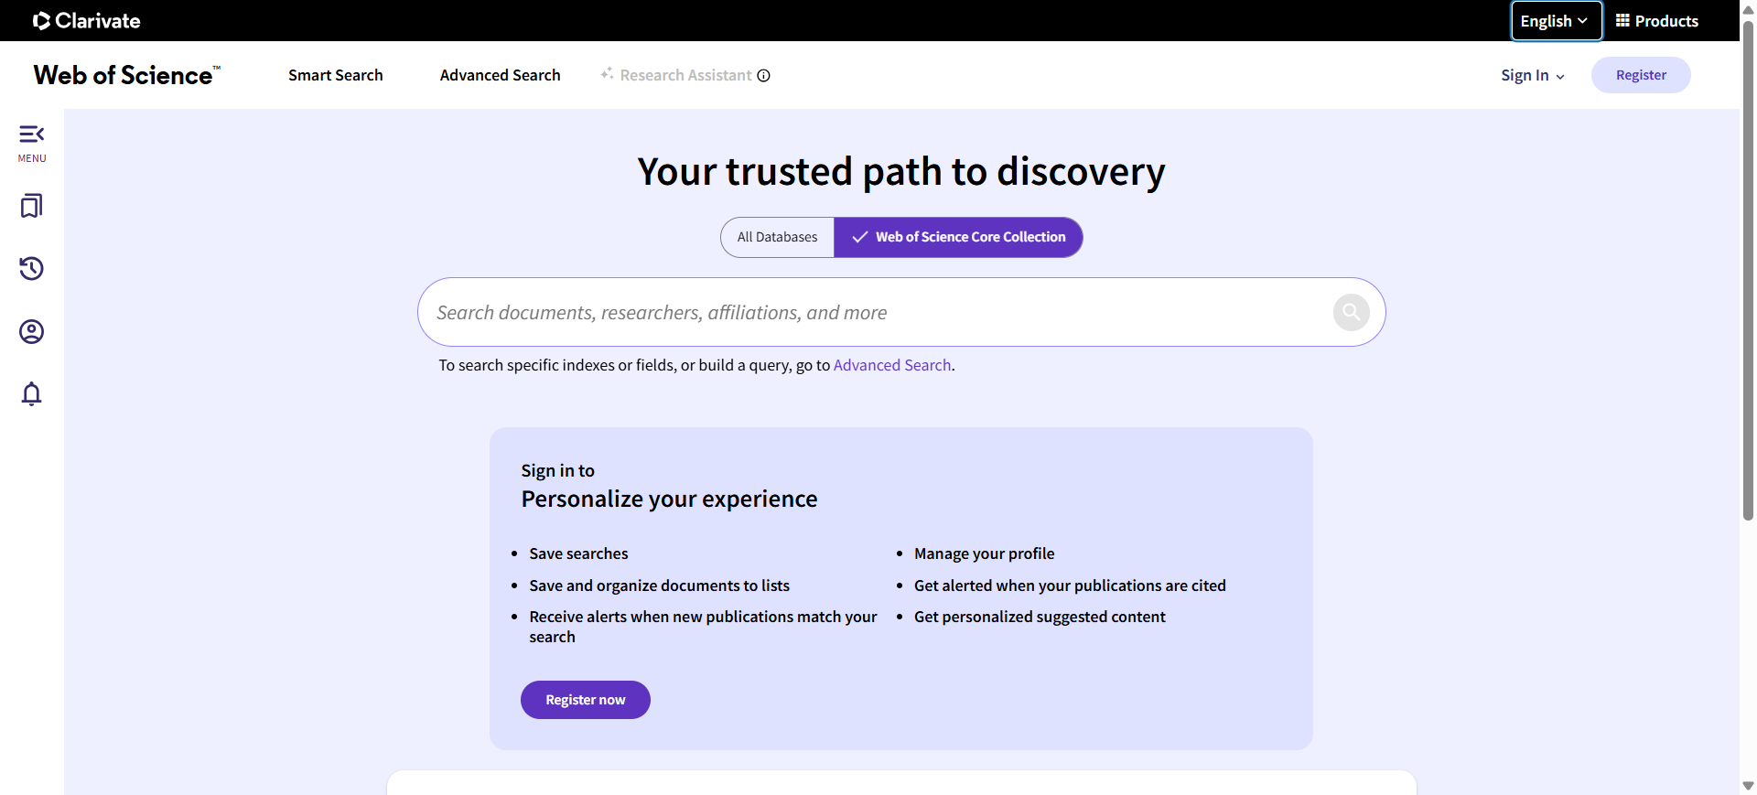Click the Register now button
1757x795 pixels.
[x=586, y=700]
